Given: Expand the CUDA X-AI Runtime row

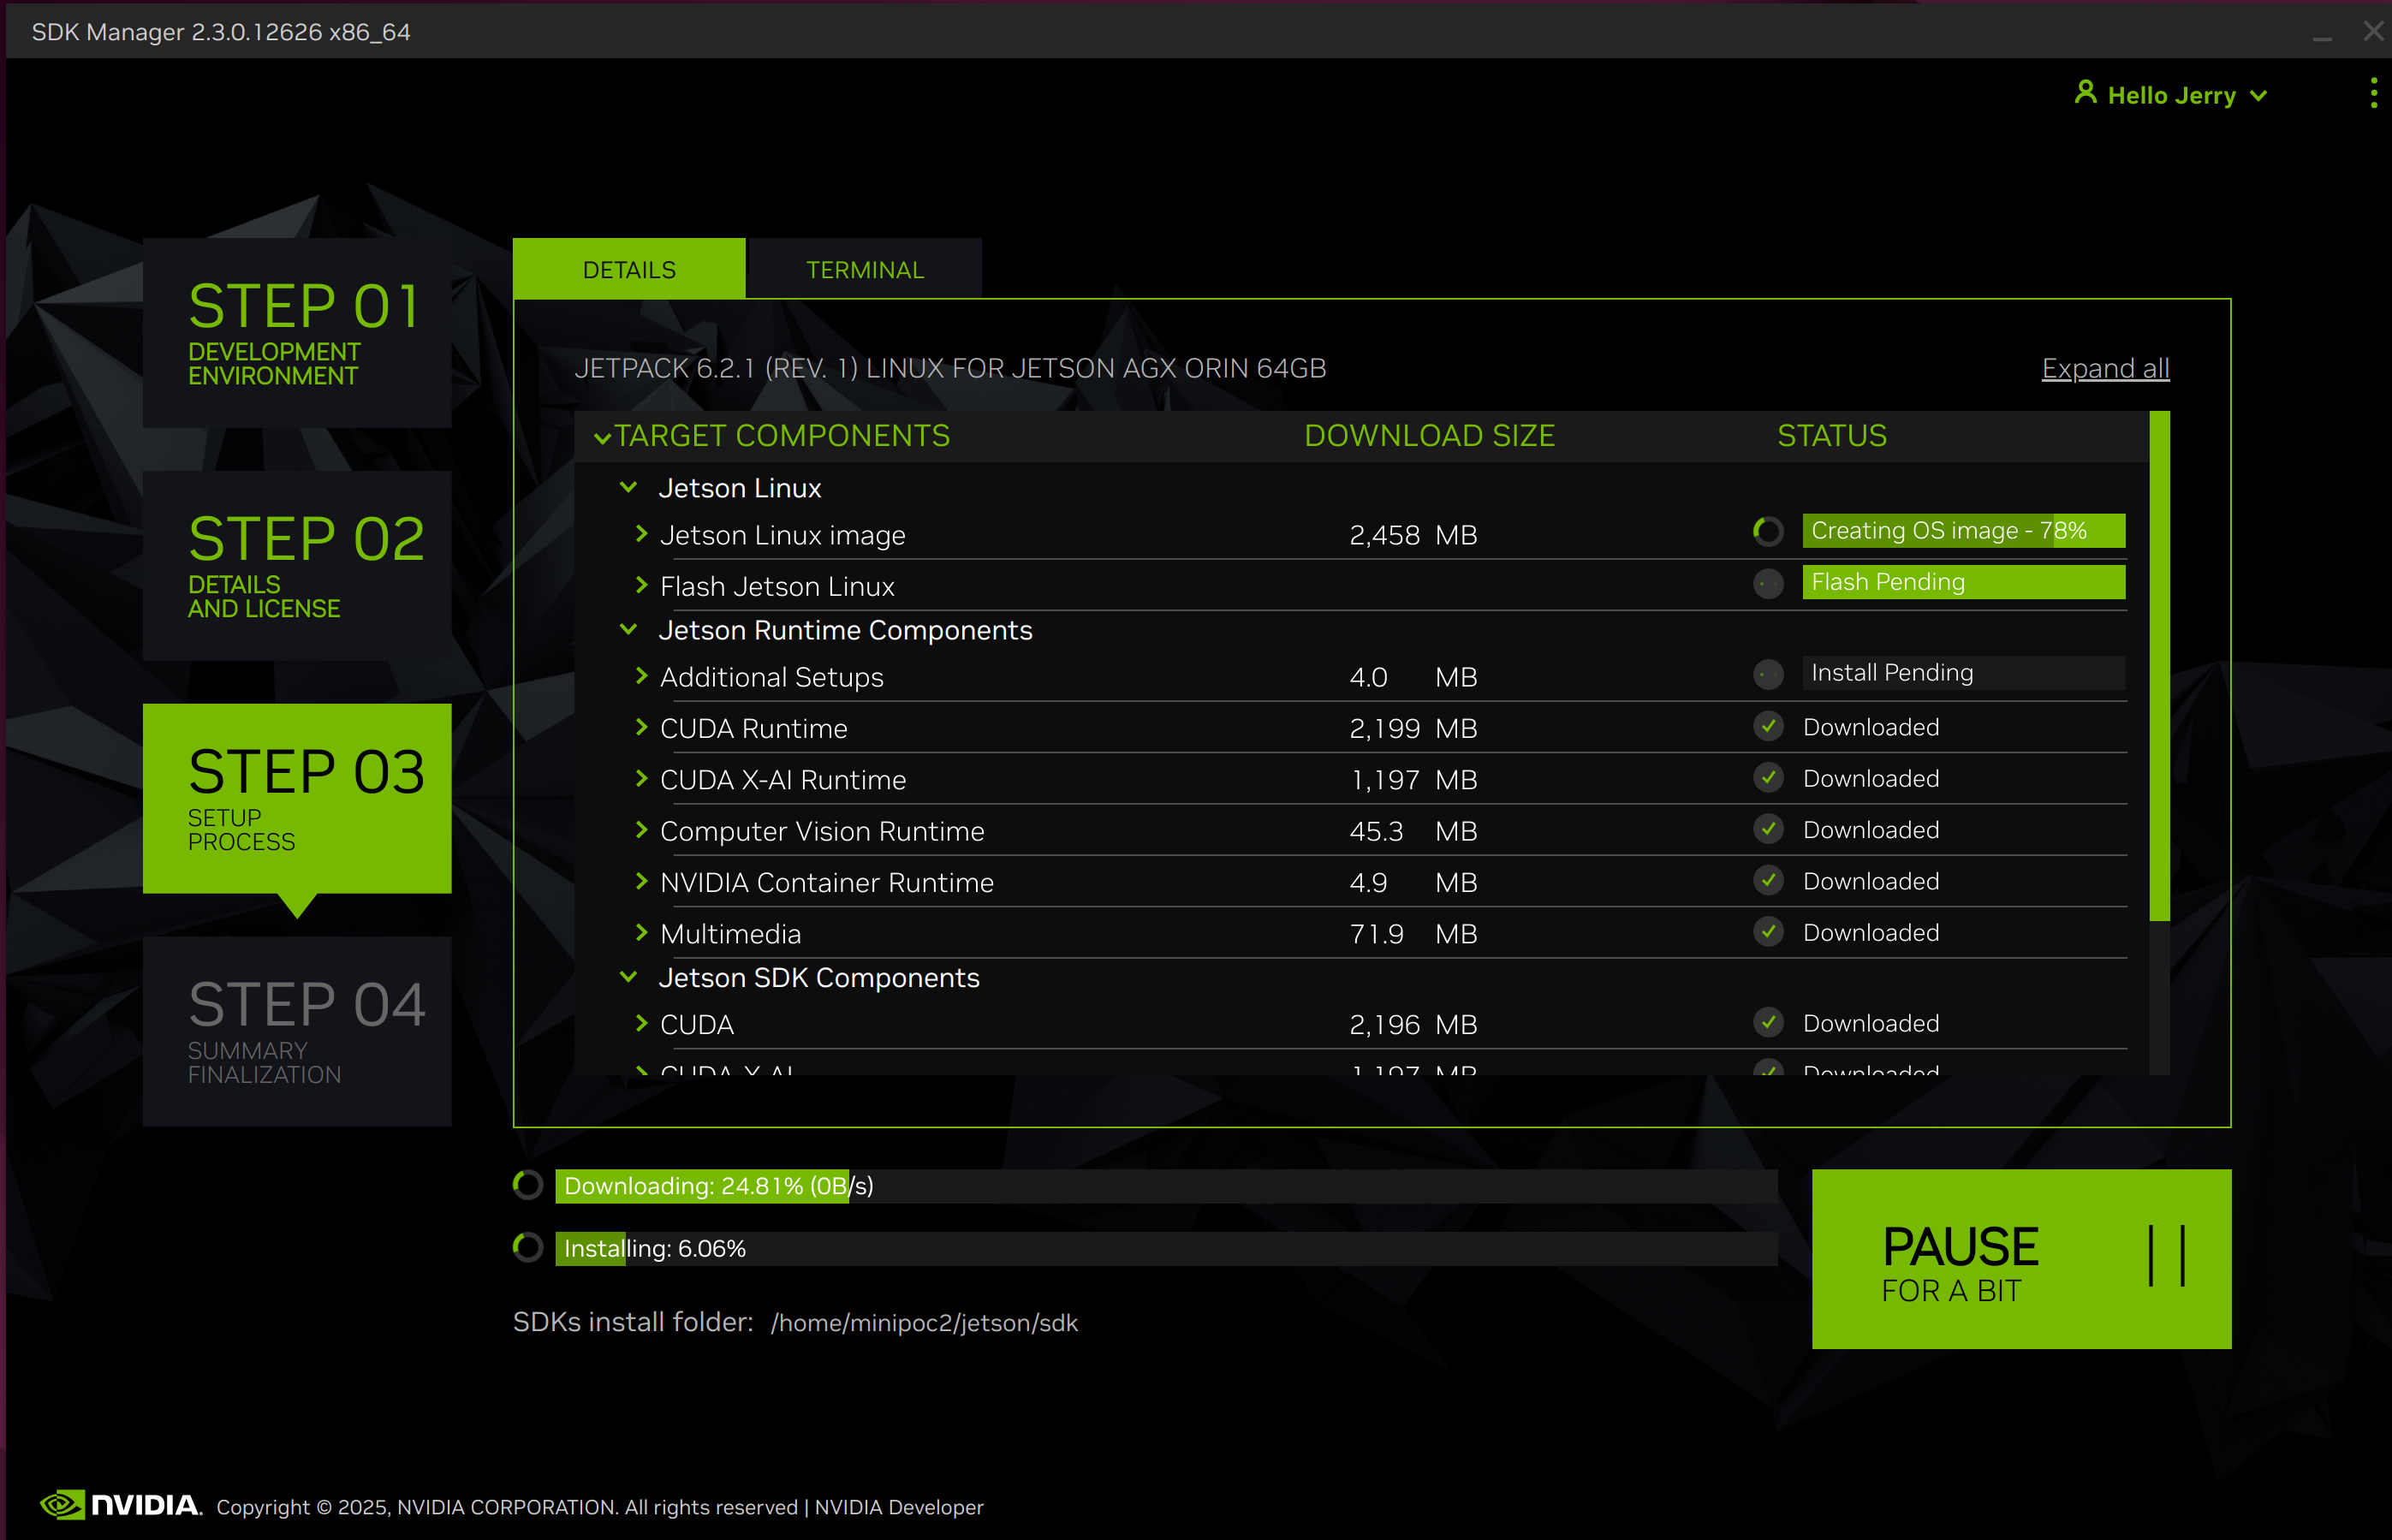Looking at the screenshot, I should point(642,779).
